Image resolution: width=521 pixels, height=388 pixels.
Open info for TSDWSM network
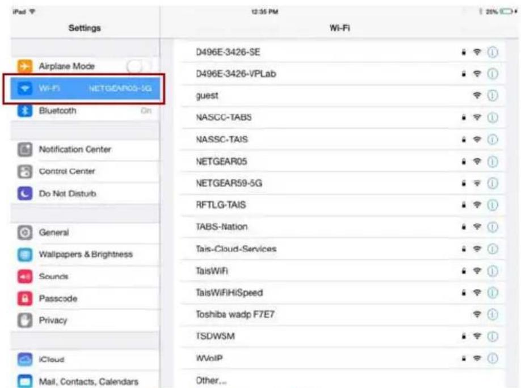point(493,336)
